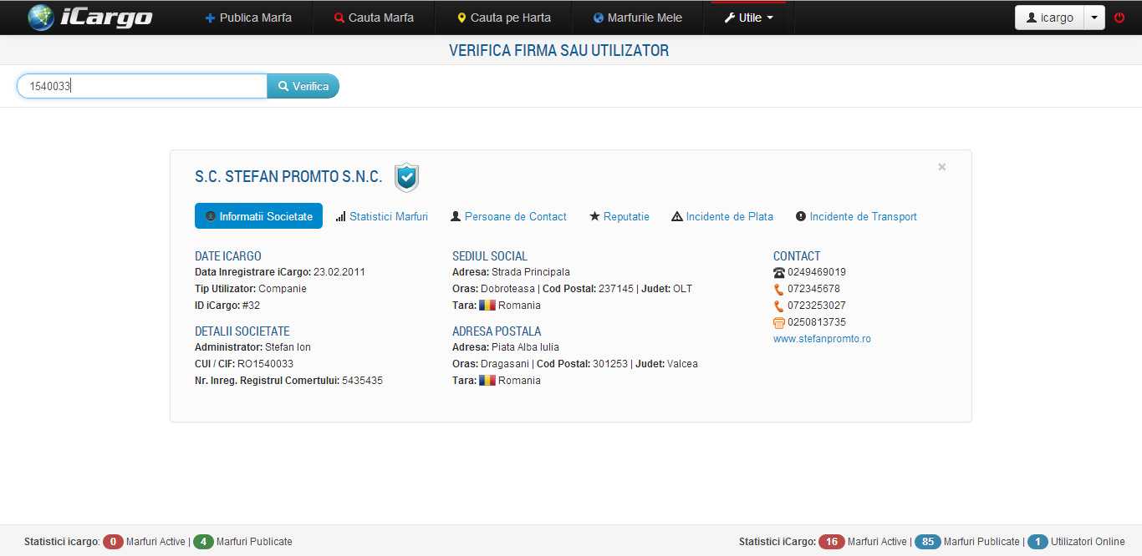1142x556 pixels.
Task: Open Marfurile Mele section
Action: coord(637,18)
